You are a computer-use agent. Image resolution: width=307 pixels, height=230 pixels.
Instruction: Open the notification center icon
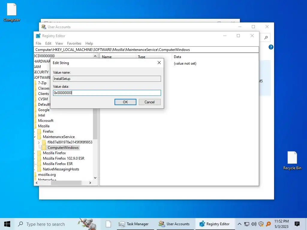coord(297,224)
